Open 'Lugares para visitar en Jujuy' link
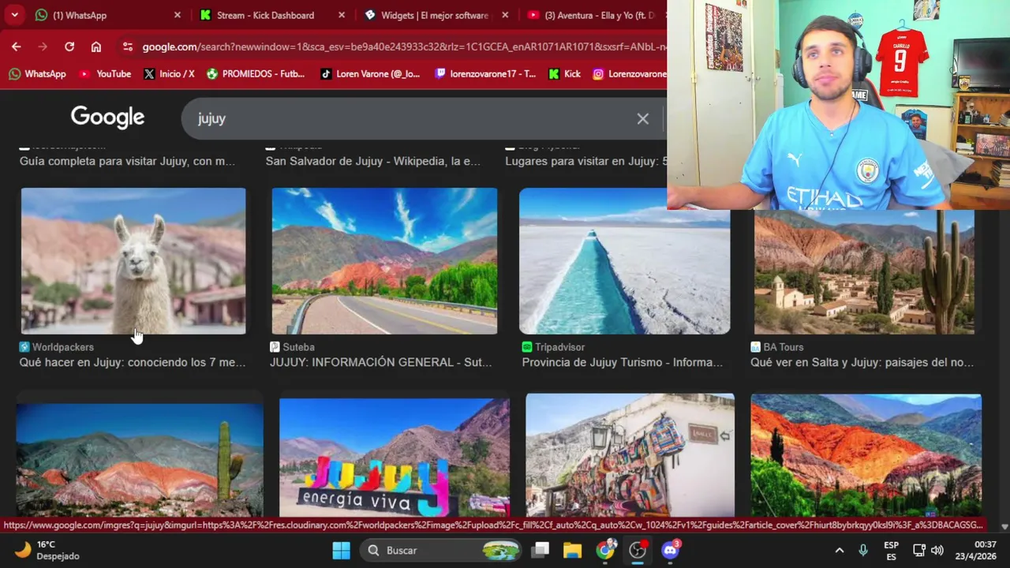The width and height of the screenshot is (1010, 568). 585,161
